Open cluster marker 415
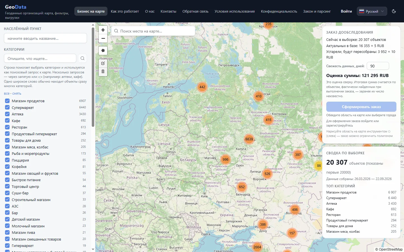Image resolution: width=404 pixels, height=252 pixels. click(268, 120)
